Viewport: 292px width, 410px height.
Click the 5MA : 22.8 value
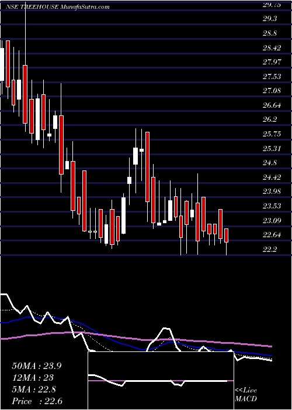click(x=34, y=389)
